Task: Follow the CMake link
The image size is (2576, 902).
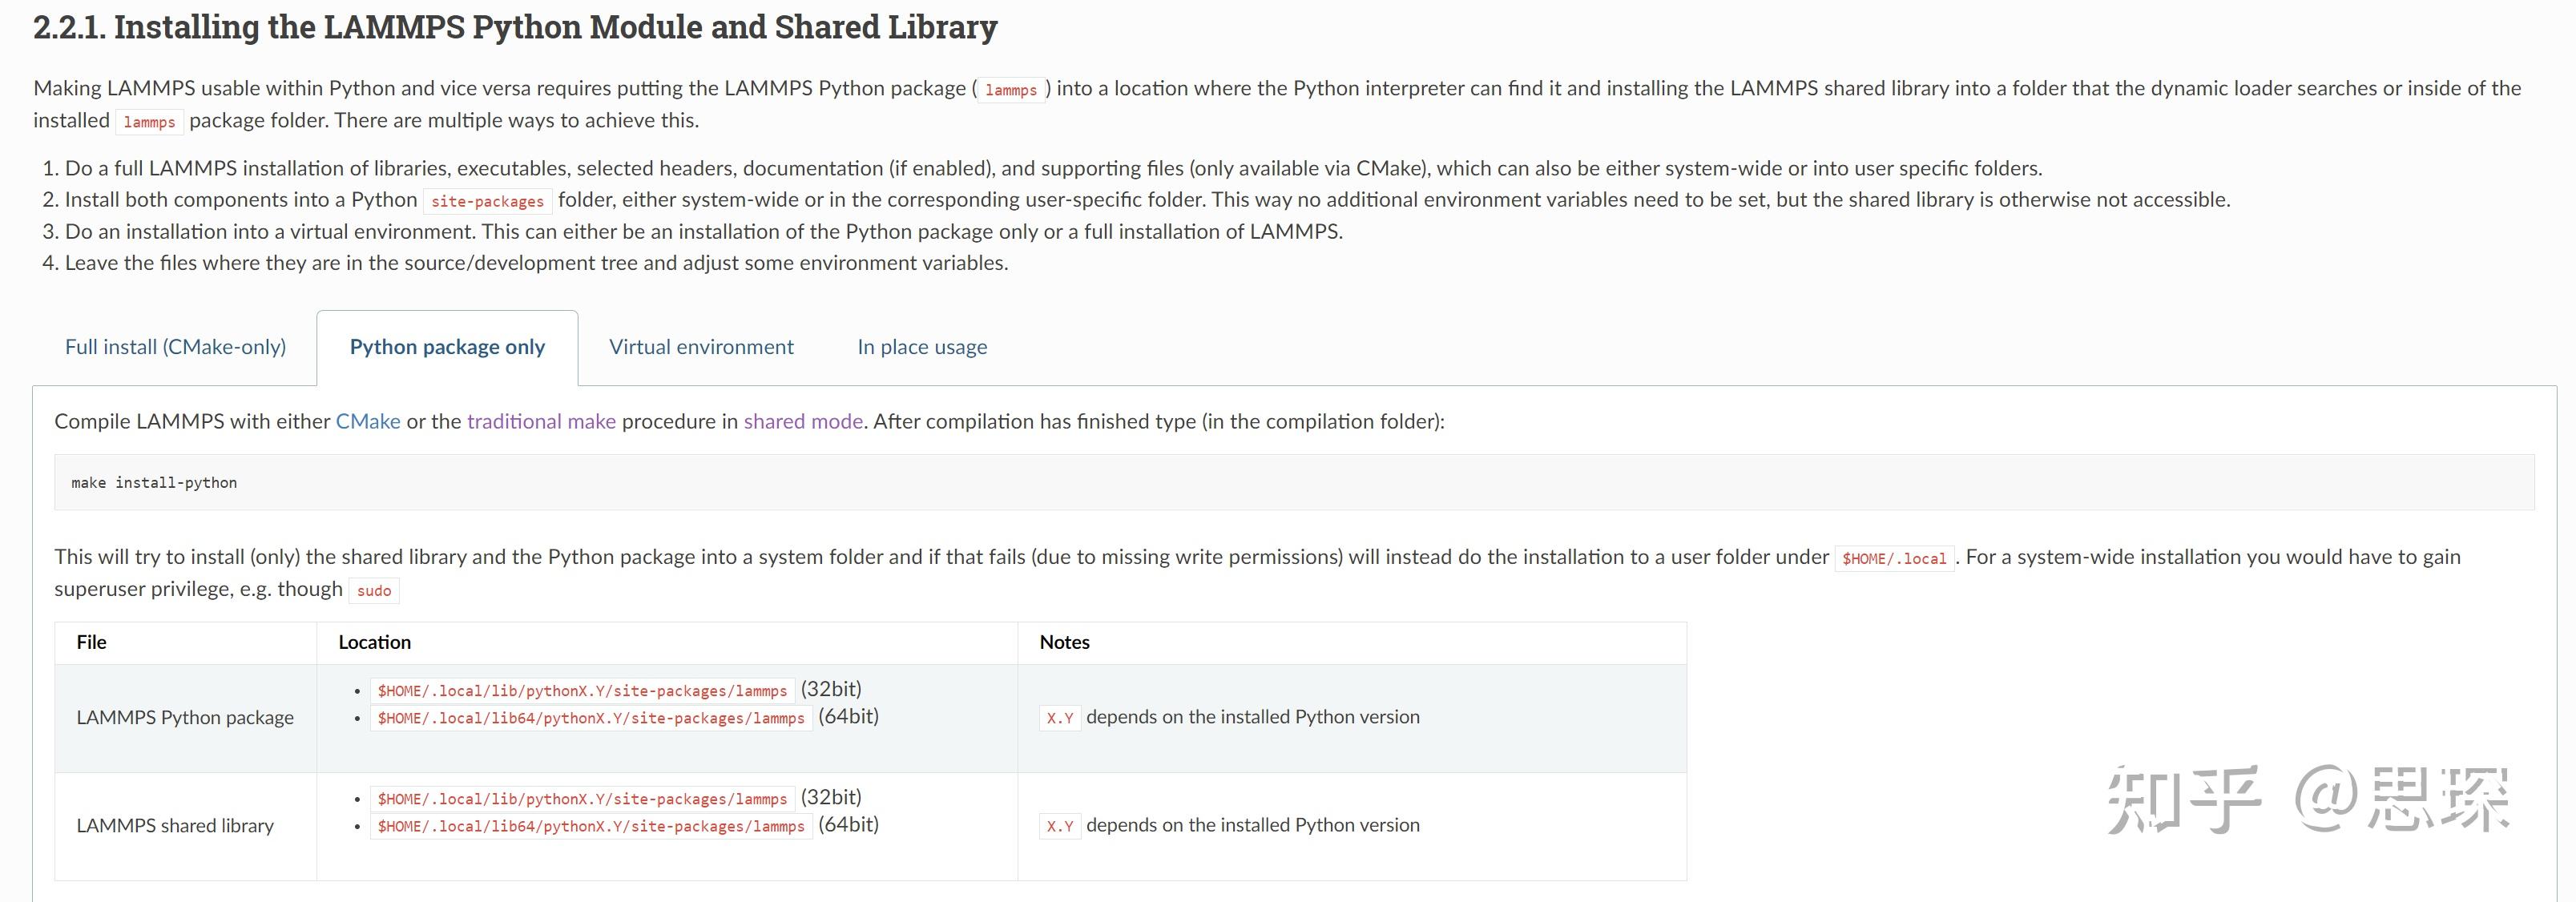Action: tap(368, 422)
